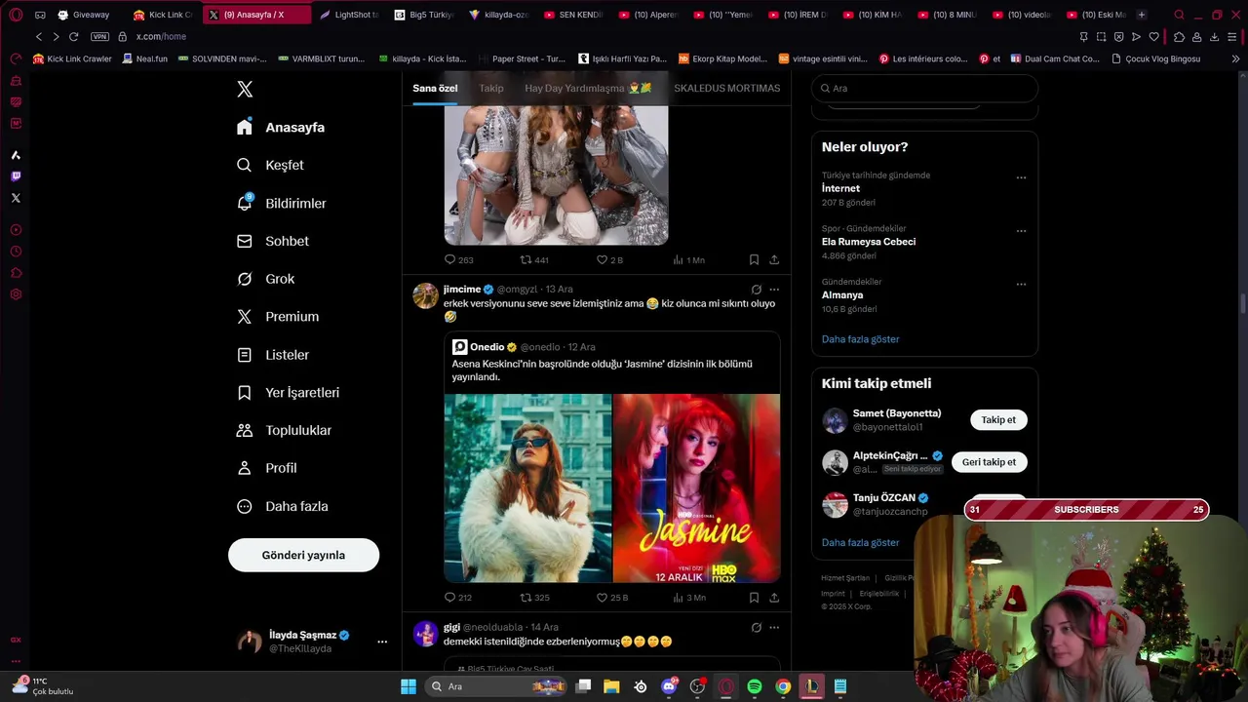The height and width of the screenshot is (702, 1248).
Task: Click Geri takip et for AlptekinÇağrı
Action: coord(989,462)
